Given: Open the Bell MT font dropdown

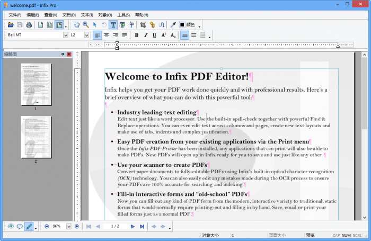Looking at the screenshot, I should point(66,35).
